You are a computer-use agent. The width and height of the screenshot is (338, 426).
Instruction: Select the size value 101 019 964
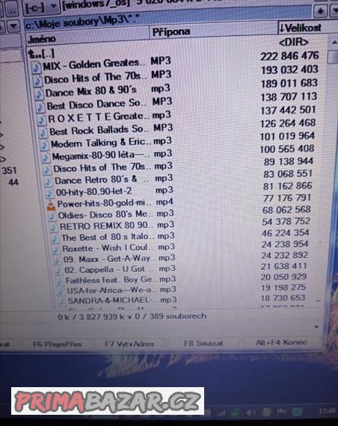(x=287, y=136)
